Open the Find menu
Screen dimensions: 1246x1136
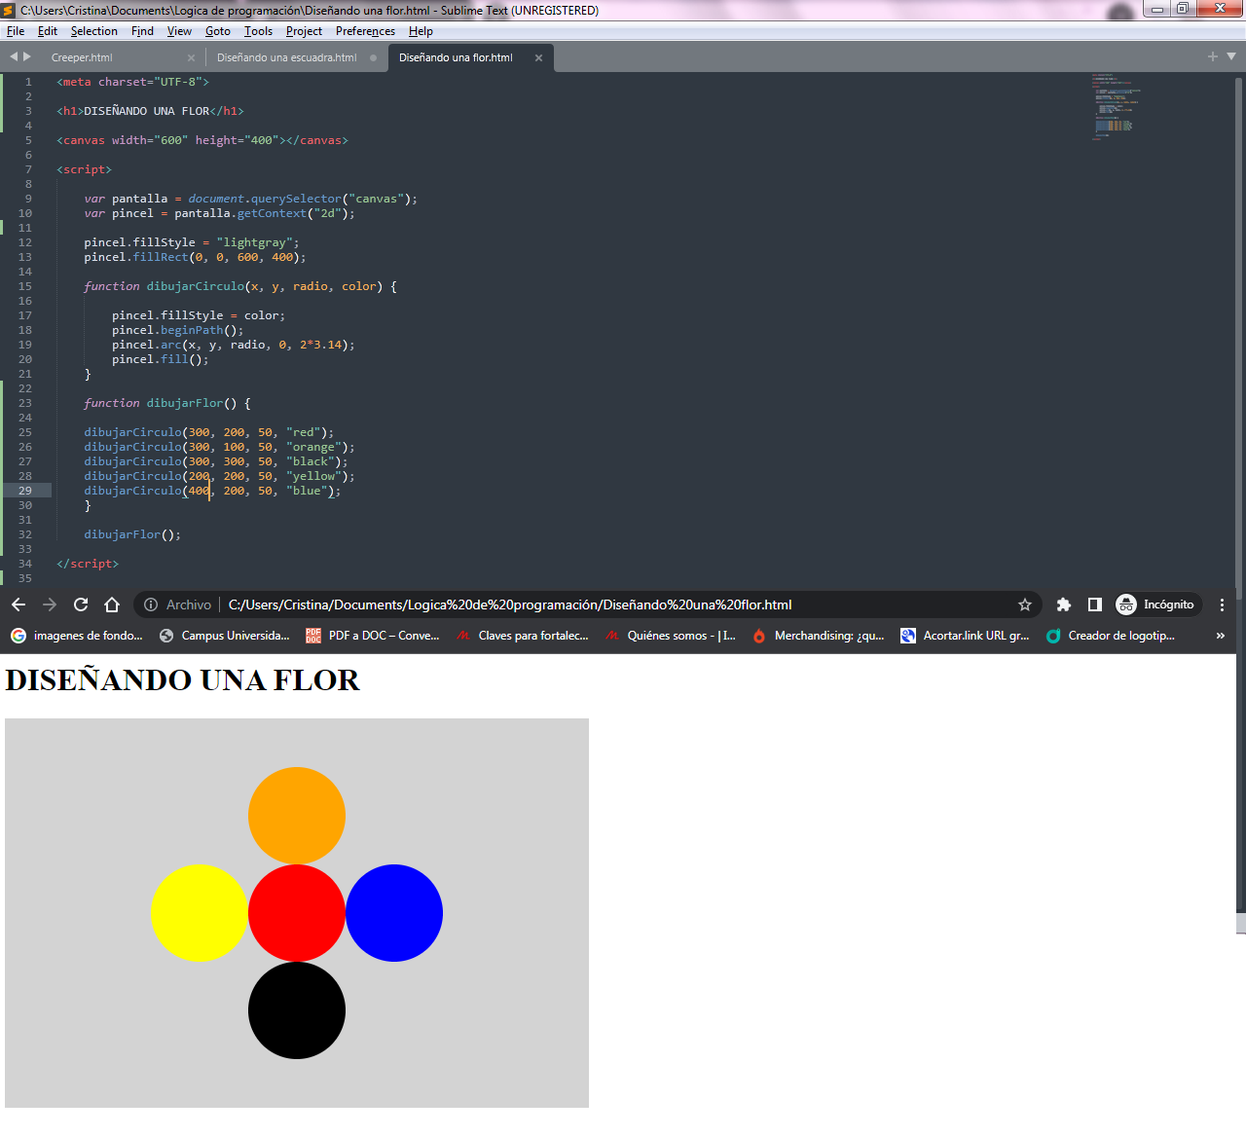click(142, 31)
